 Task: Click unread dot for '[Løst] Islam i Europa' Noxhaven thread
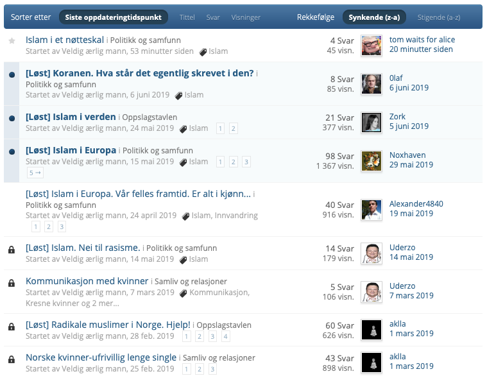click(12, 151)
